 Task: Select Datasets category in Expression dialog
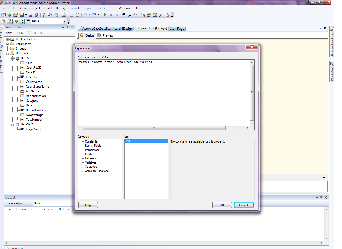[x=90, y=158]
